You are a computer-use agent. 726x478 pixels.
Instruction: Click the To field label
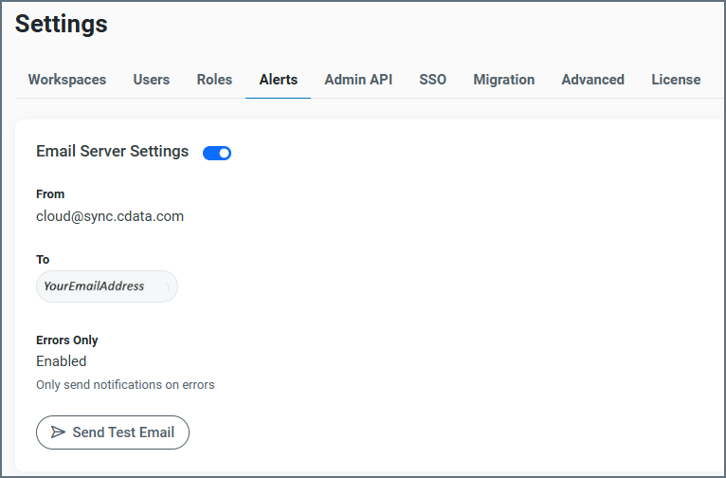click(x=43, y=260)
